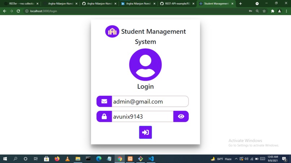Image resolution: width=291 pixels, height=163 pixels.
Task: Open the notification center icon
Action: (285, 159)
